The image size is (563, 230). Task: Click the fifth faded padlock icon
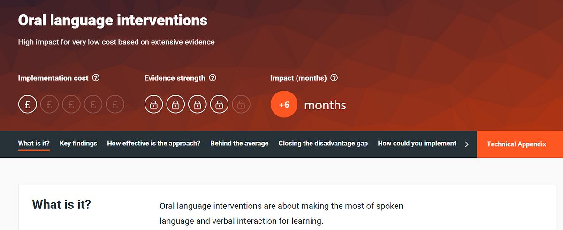[241, 105]
